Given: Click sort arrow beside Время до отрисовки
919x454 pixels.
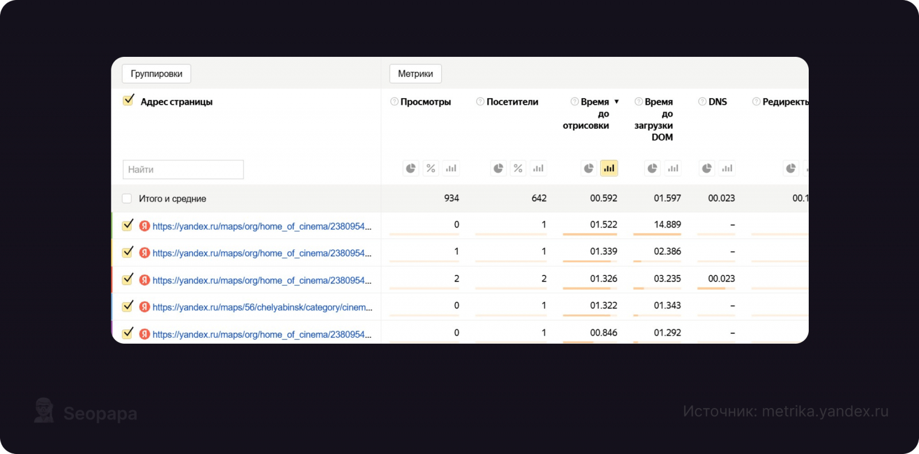Looking at the screenshot, I should tap(617, 102).
